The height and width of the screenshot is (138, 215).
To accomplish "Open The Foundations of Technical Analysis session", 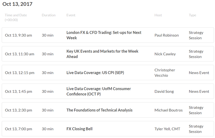I will tap(99, 110).
